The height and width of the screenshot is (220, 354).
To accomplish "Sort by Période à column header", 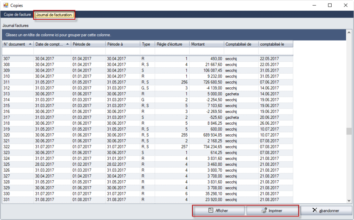I will (x=123, y=44).
